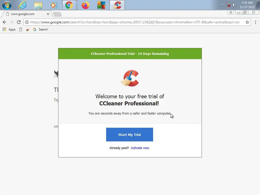Open the Windows Start menu orb
The height and width of the screenshot is (195, 260).
pyautogui.click(x=7, y=5)
